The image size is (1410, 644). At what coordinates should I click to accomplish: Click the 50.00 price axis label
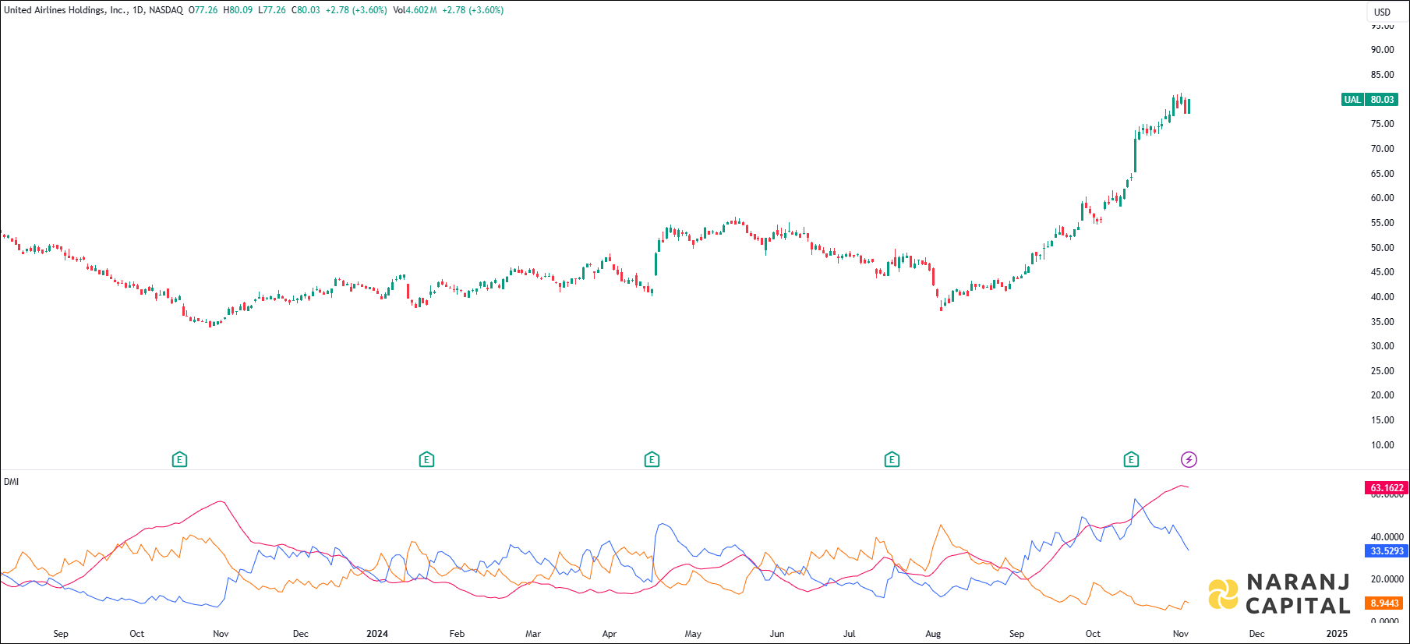coord(1383,248)
